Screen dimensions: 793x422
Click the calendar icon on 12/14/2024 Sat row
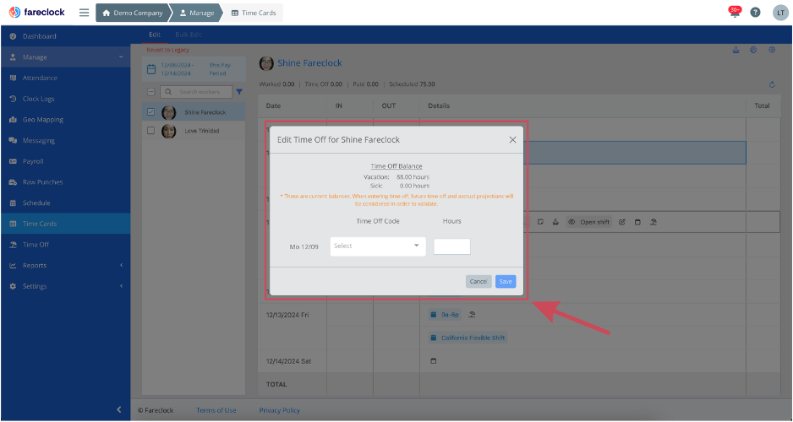click(x=434, y=361)
